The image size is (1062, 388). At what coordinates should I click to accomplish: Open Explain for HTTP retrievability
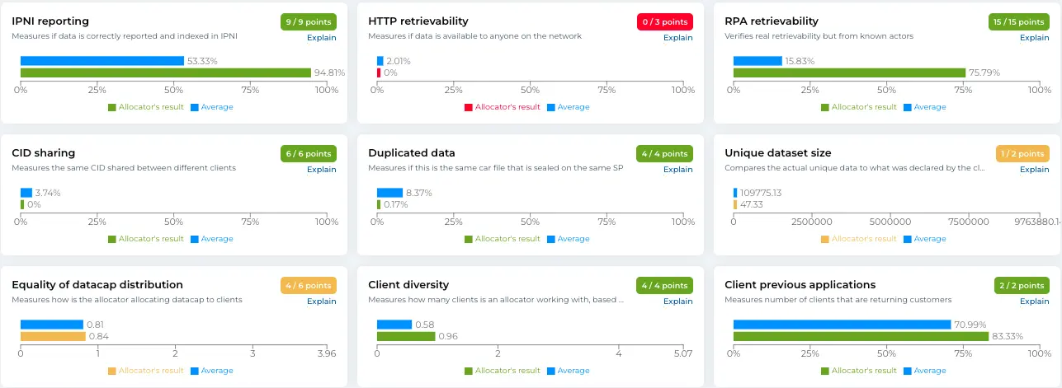[x=677, y=38]
